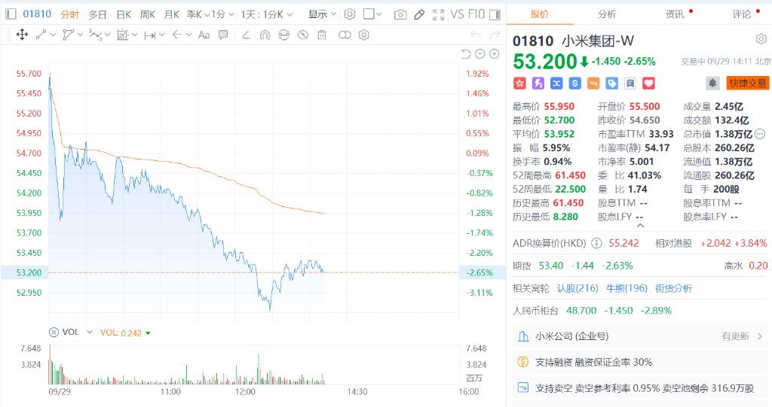Switch to the 多日 multi-day view
This screenshot has width=772, height=407.
tap(97, 15)
